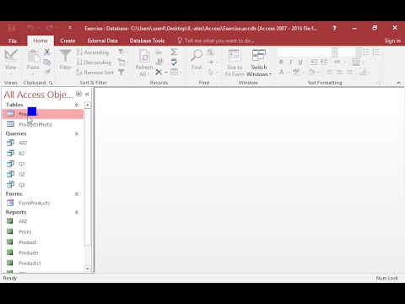Open Switch Windows menu

(259, 62)
